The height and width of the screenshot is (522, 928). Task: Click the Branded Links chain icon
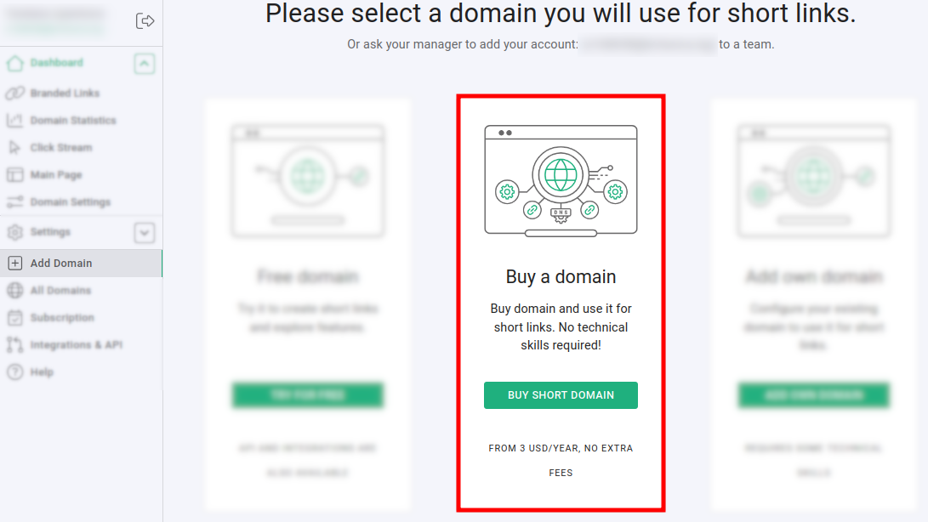coord(14,94)
